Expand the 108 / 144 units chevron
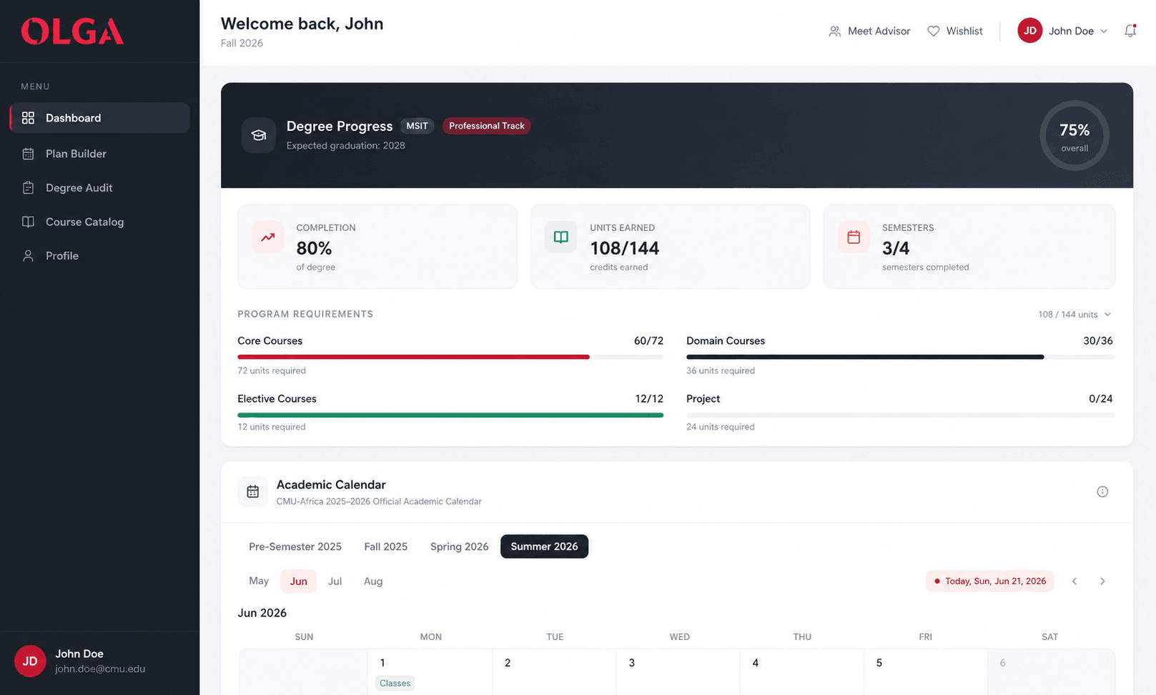The image size is (1156, 695). (1107, 315)
